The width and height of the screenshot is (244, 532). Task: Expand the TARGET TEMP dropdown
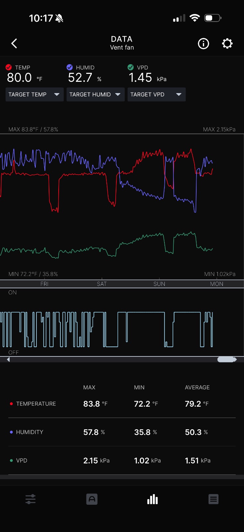(34, 94)
